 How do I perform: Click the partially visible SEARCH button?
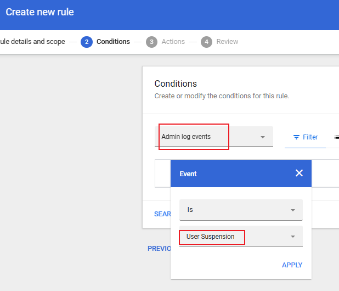tap(162, 214)
